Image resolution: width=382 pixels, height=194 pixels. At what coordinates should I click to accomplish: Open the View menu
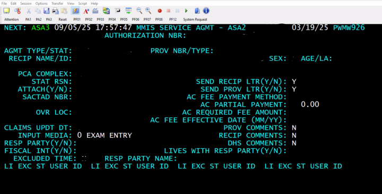click(71, 3)
